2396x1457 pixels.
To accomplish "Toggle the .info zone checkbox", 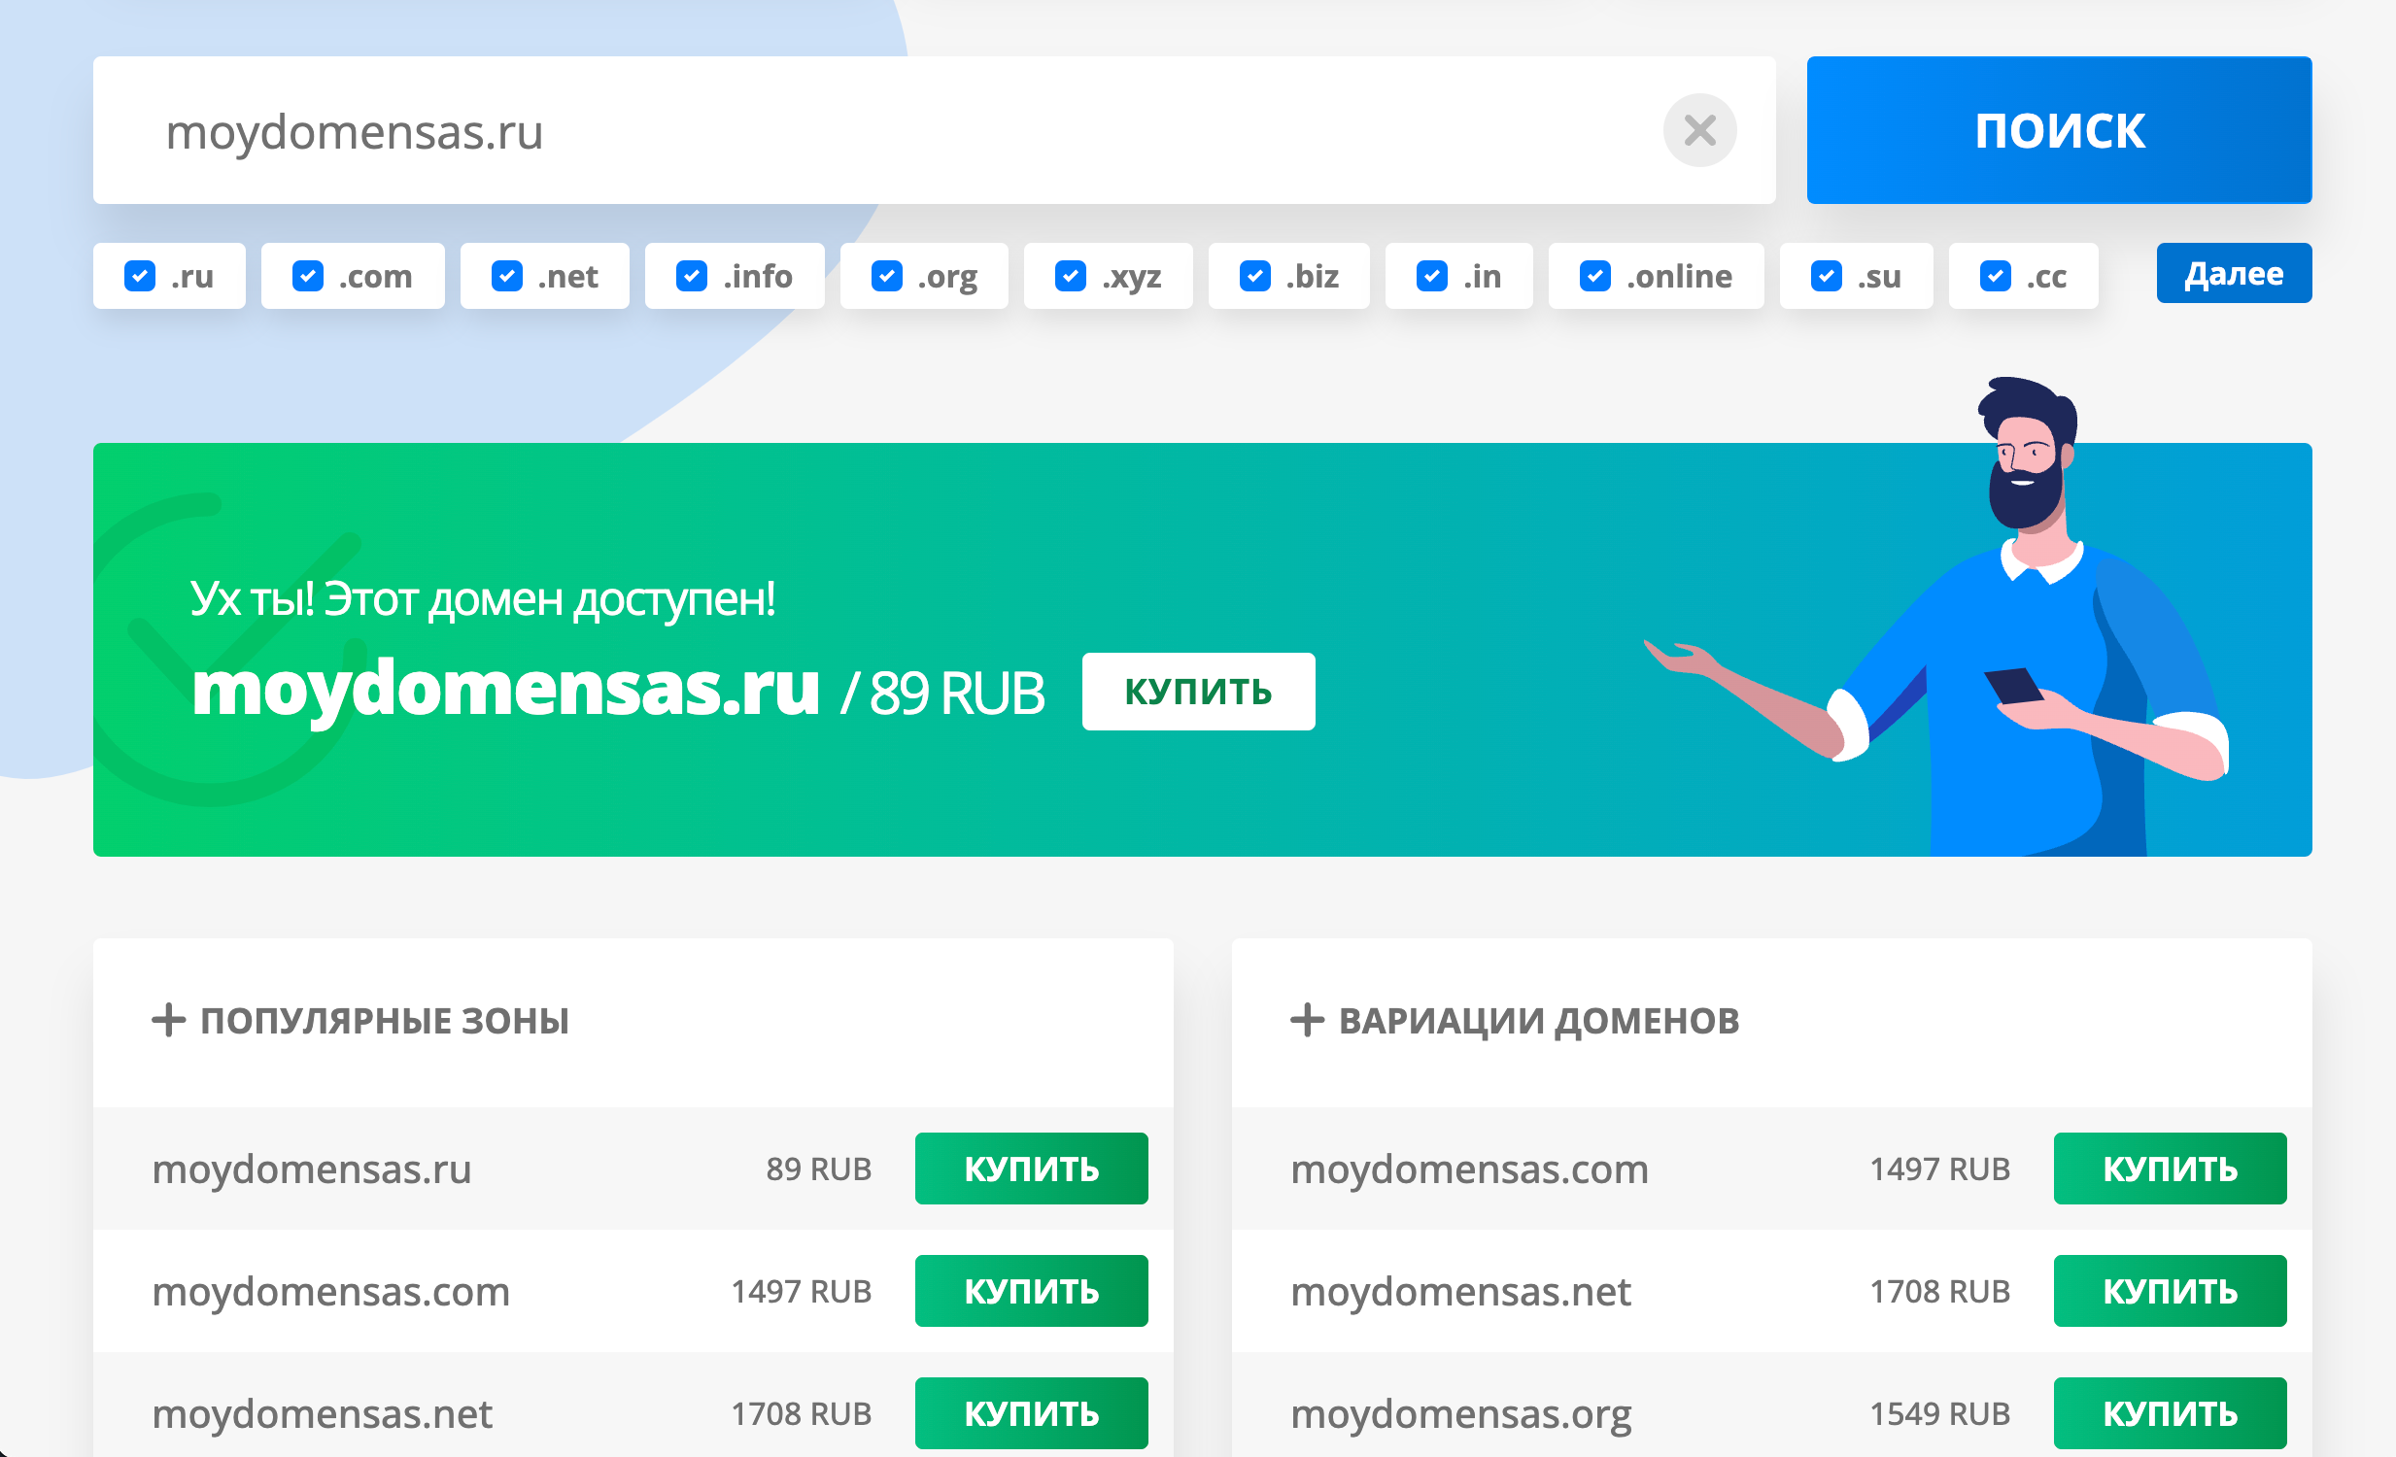I will (692, 276).
